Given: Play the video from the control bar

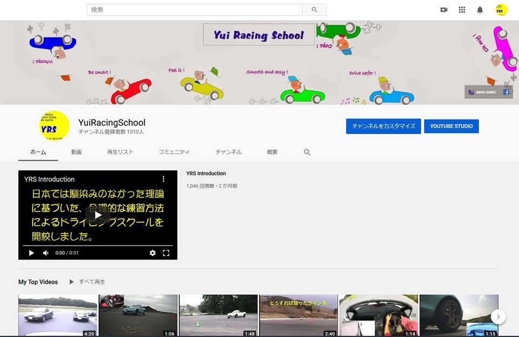Looking at the screenshot, I should tap(31, 253).
